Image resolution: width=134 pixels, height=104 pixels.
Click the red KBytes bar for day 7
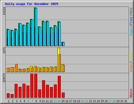[x=32, y=86]
